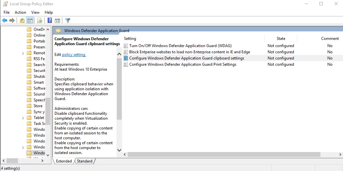The width and height of the screenshot is (343, 171).
Task: Toggle the Show/Hide Console Tree toolbar icon
Action: 30,21
